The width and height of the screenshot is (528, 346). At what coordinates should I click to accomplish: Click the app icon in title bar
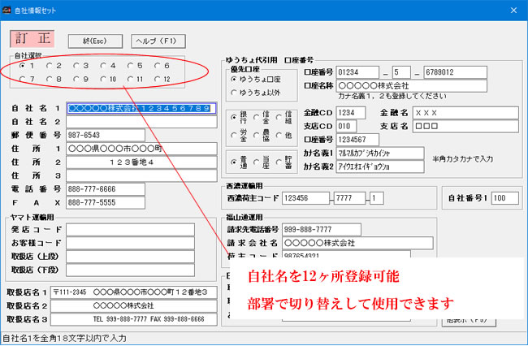tap(8, 9)
